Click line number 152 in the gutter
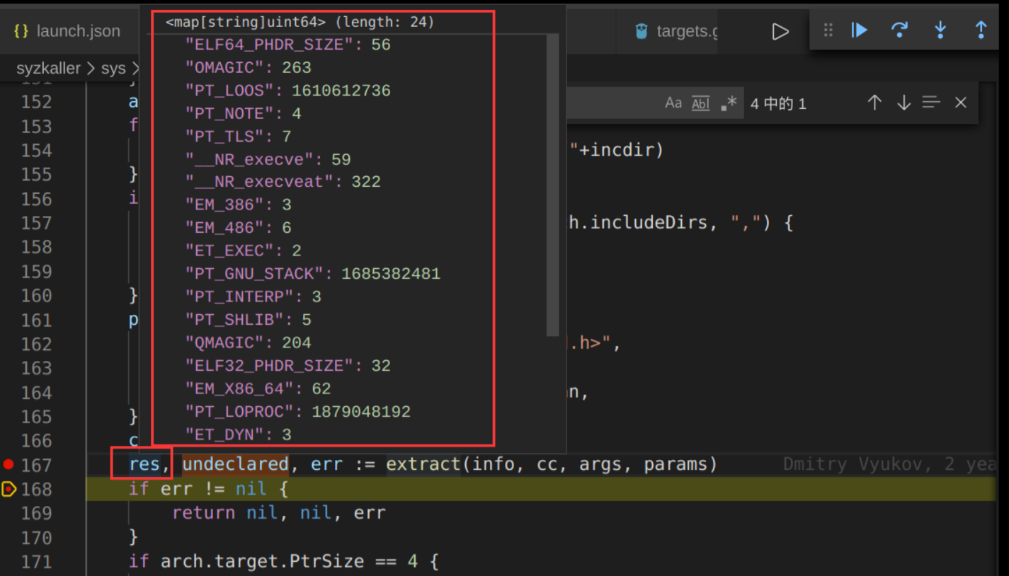 (36, 102)
